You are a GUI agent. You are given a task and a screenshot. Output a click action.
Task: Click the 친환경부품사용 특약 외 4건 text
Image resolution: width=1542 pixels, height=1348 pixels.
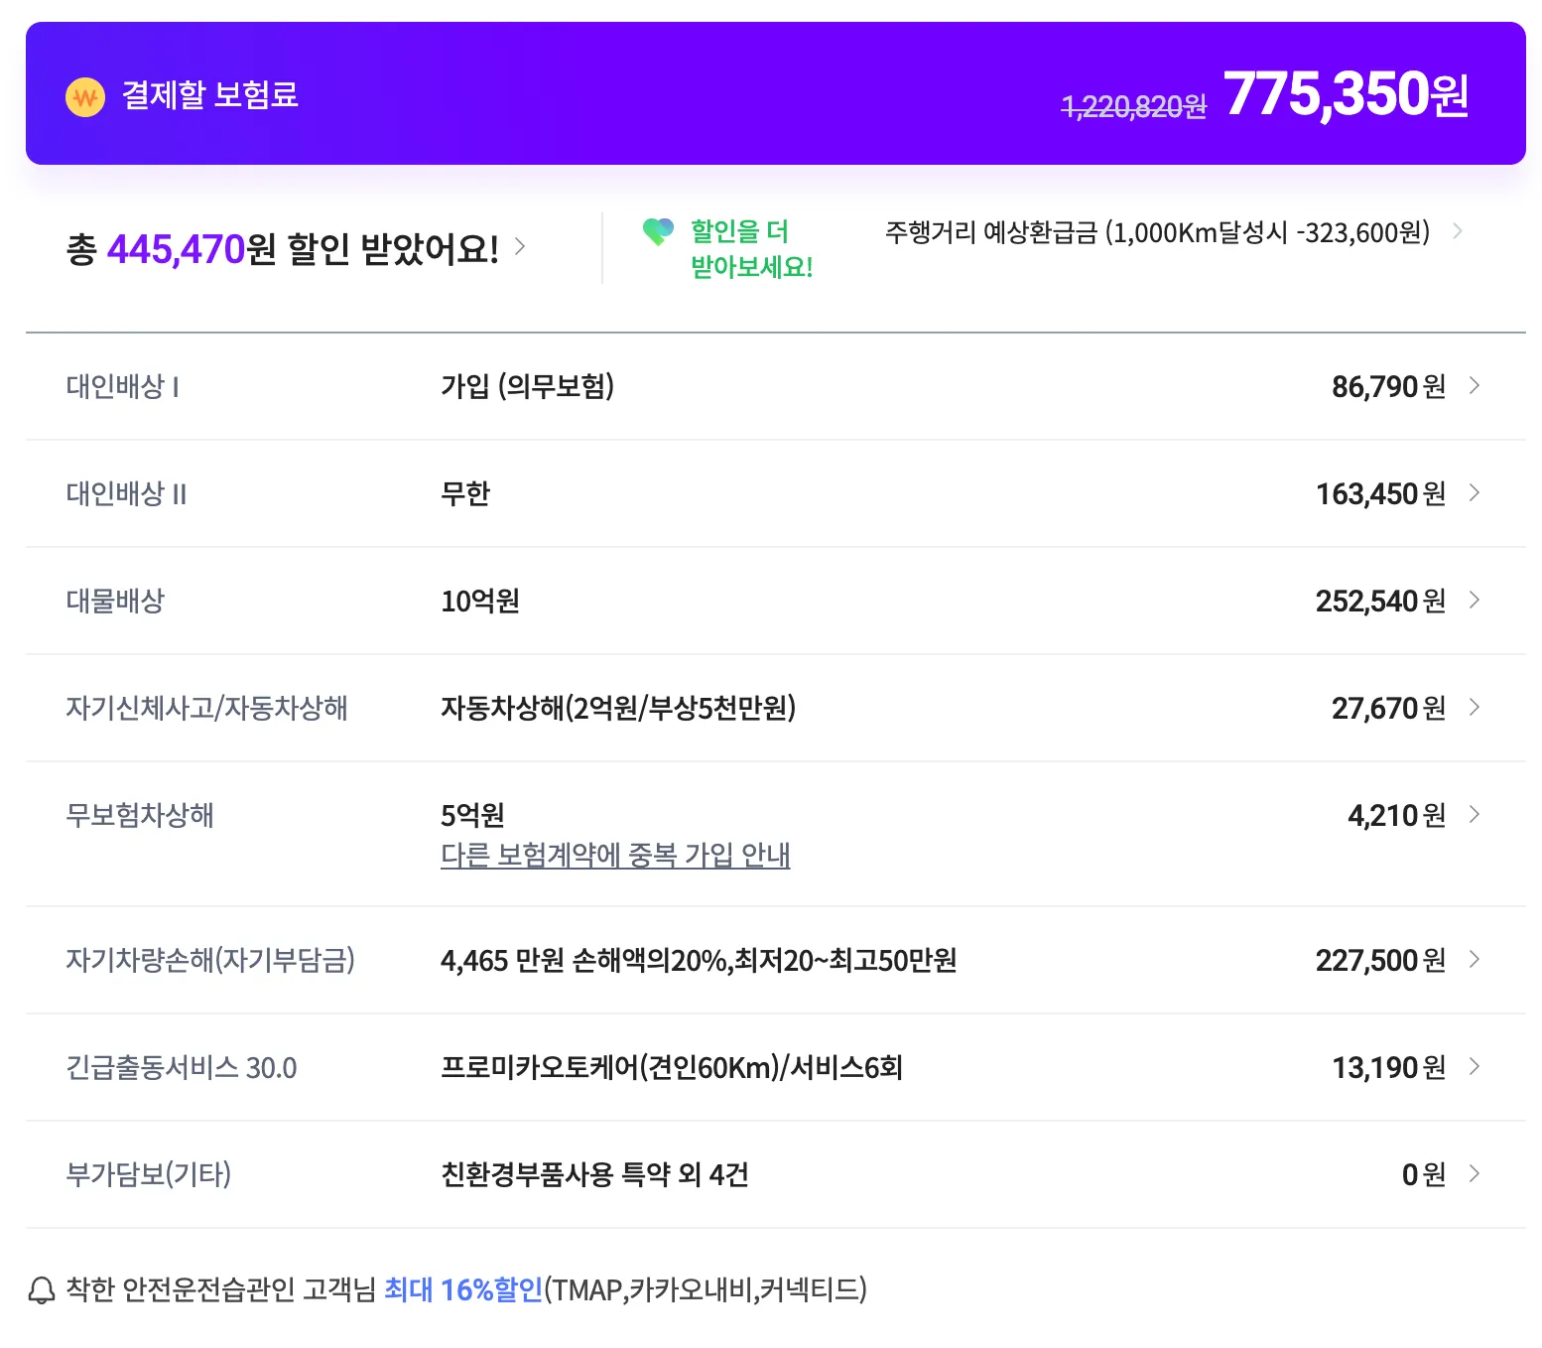click(x=595, y=1175)
